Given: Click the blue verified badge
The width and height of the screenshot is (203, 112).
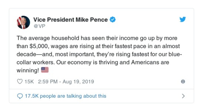Looking at the screenshot, I should (x=112, y=20).
